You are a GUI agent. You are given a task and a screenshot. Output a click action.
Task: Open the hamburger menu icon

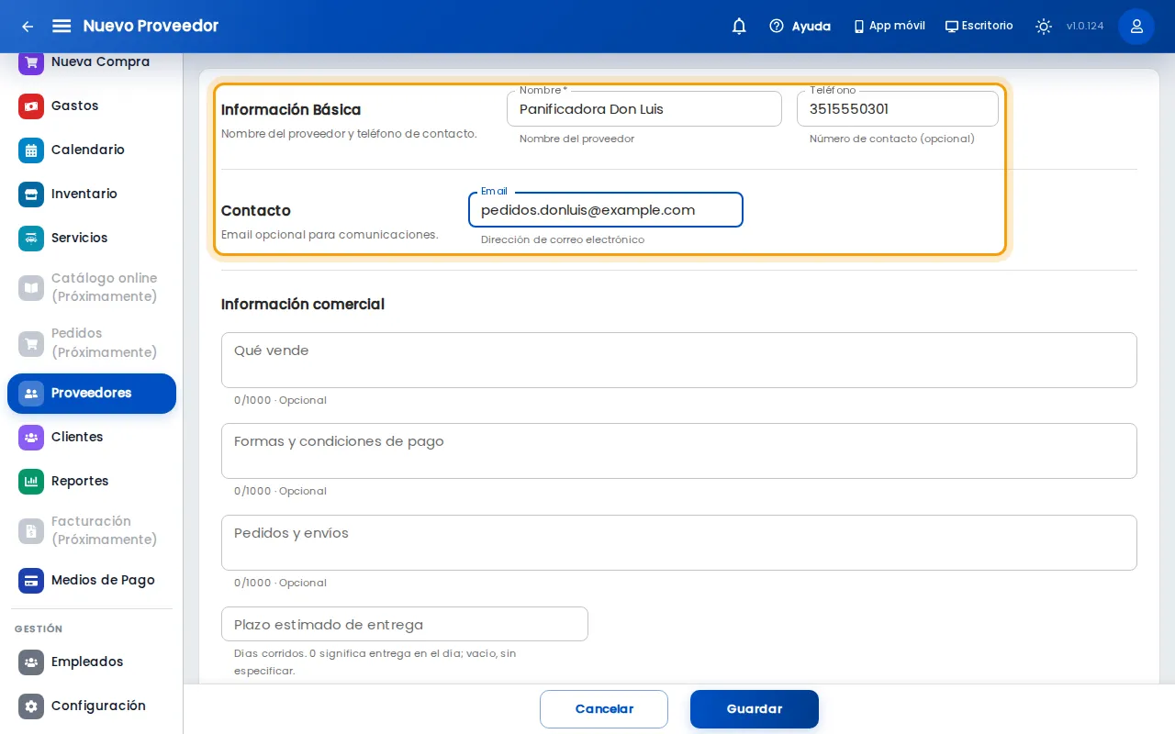pos(62,27)
